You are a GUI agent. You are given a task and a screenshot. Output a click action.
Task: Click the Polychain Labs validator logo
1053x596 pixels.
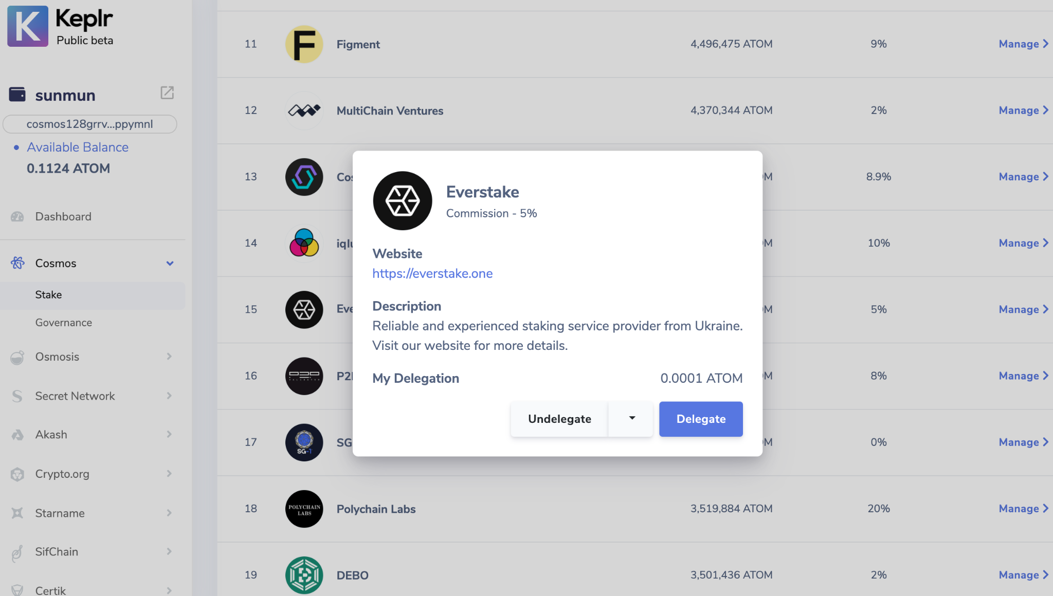click(304, 509)
